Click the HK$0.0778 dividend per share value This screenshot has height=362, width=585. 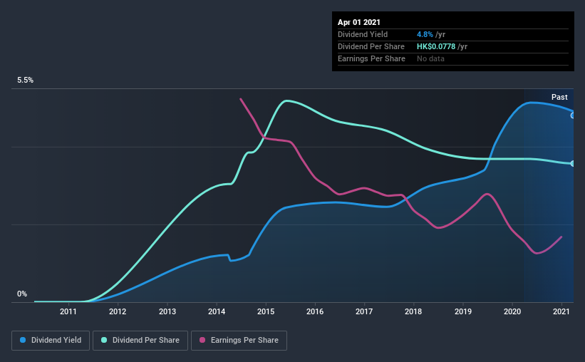(x=436, y=46)
